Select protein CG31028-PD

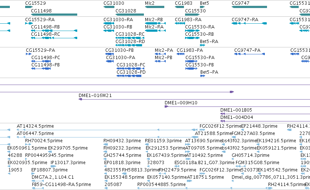point(131,72)
